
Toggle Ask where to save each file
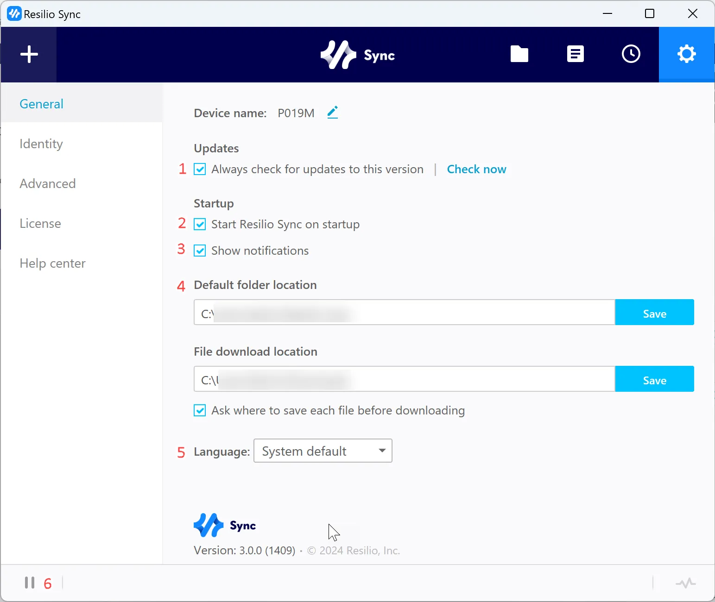[x=200, y=411]
